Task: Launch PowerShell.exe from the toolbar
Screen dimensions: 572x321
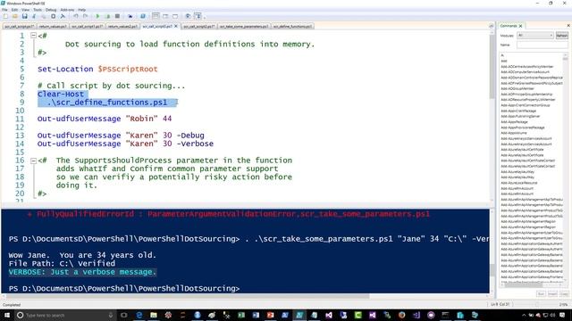Action: click(143, 16)
